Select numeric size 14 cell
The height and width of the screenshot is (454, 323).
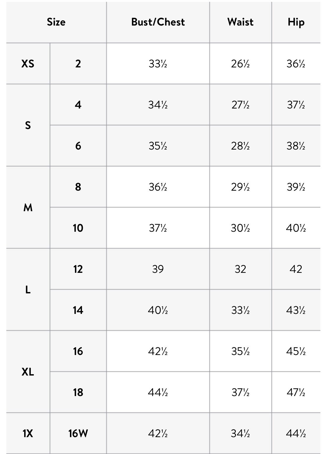[x=78, y=310]
